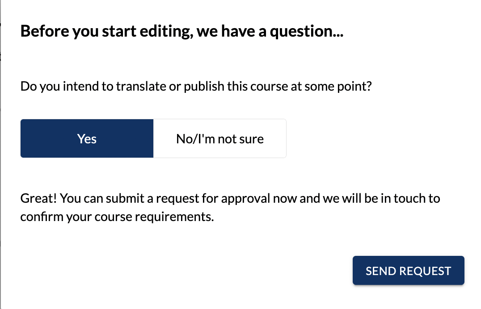Image resolution: width=481 pixels, height=309 pixels.
Task: Click the translate or publish question text
Action: tap(196, 86)
